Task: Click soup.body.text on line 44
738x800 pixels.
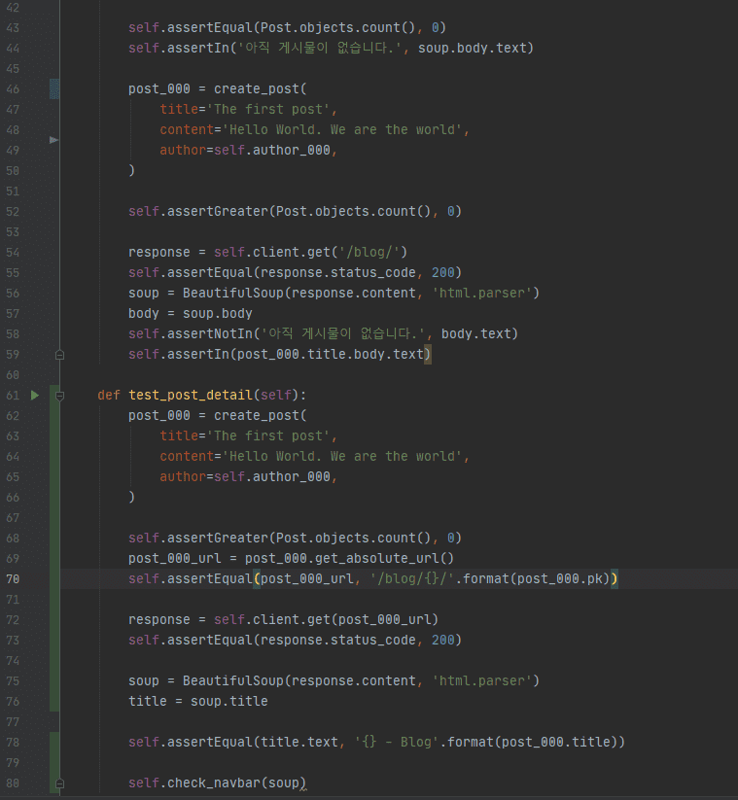Action: (x=473, y=48)
